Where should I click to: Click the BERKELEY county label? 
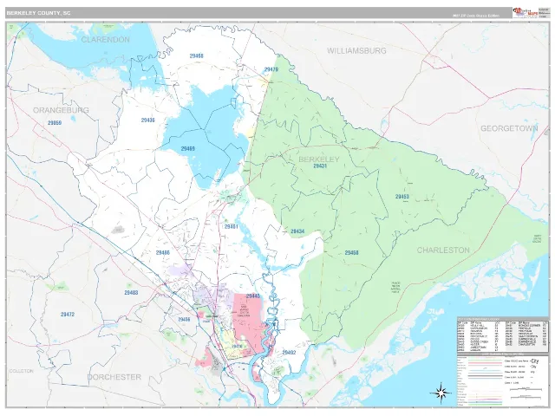click(x=319, y=159)
